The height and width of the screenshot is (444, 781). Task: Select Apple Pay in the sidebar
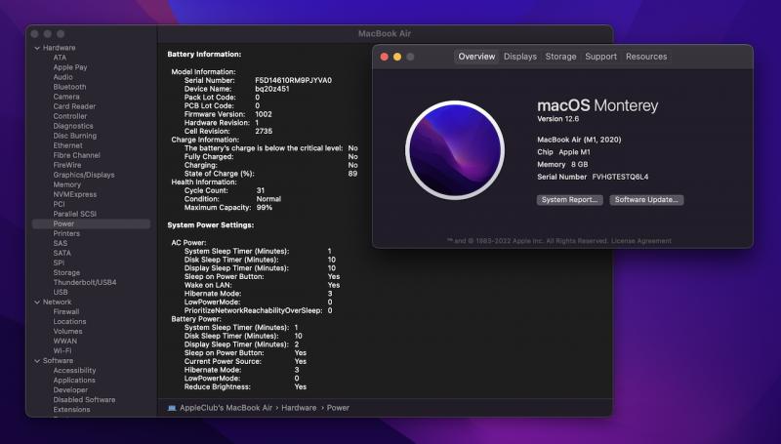70,67
